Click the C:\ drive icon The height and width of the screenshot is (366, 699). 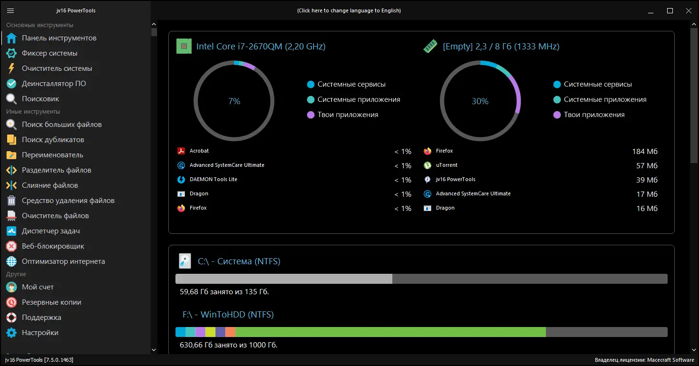click(184, 261)
